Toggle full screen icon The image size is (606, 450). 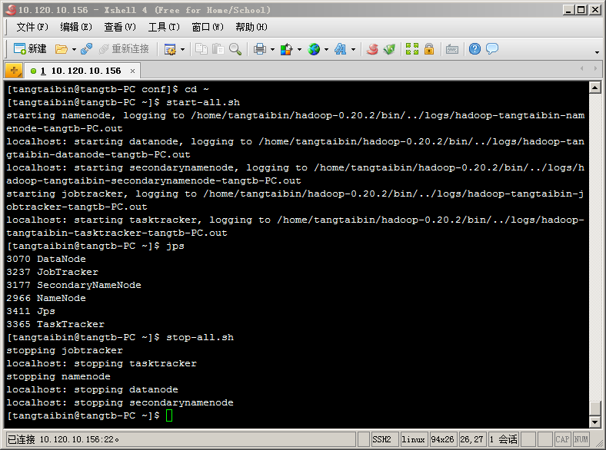(x=412, y=49)
